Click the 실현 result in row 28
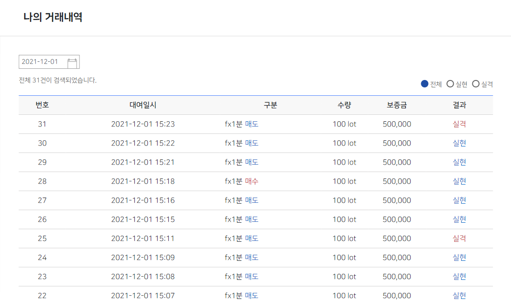 (x=459, y=181)
